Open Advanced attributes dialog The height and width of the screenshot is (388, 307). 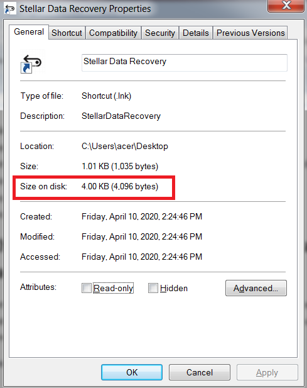click(256, 288)
